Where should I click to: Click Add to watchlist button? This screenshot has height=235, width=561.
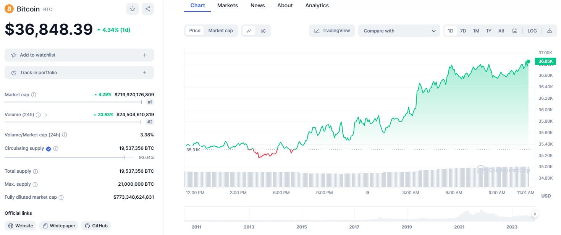tap(79, 55)
